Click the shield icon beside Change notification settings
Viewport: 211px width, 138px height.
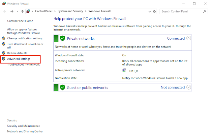click(4, 38)
